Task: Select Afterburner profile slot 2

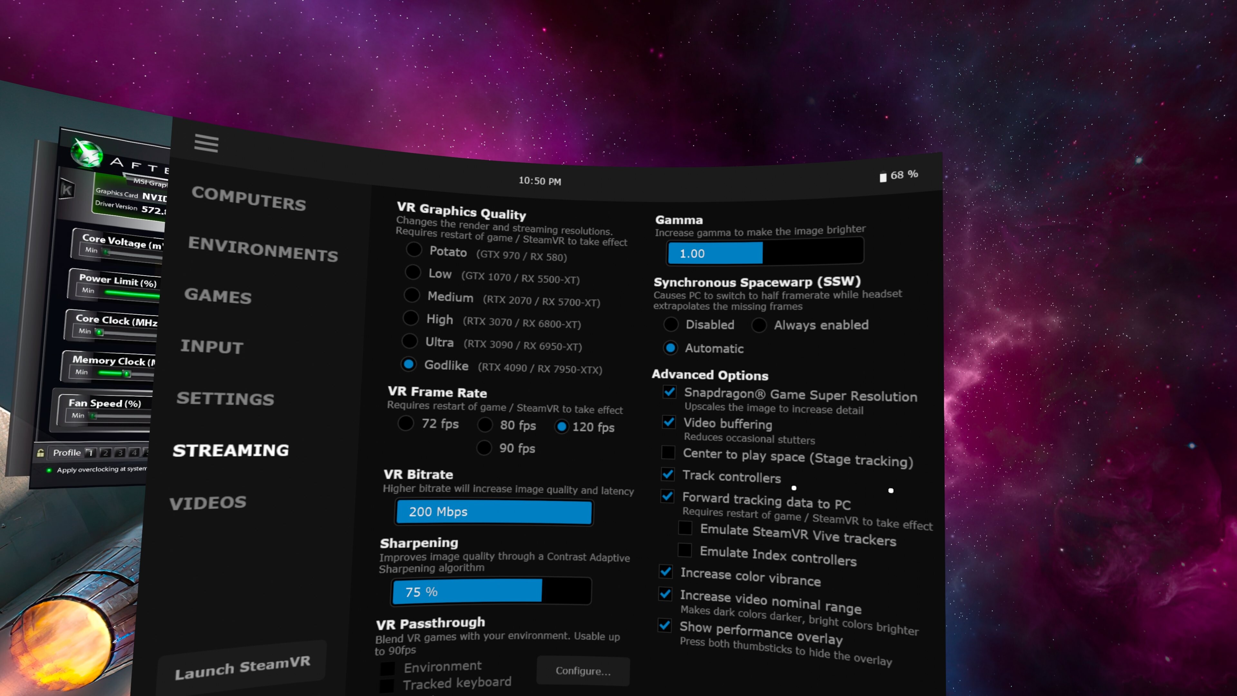Action: point(105,452)
